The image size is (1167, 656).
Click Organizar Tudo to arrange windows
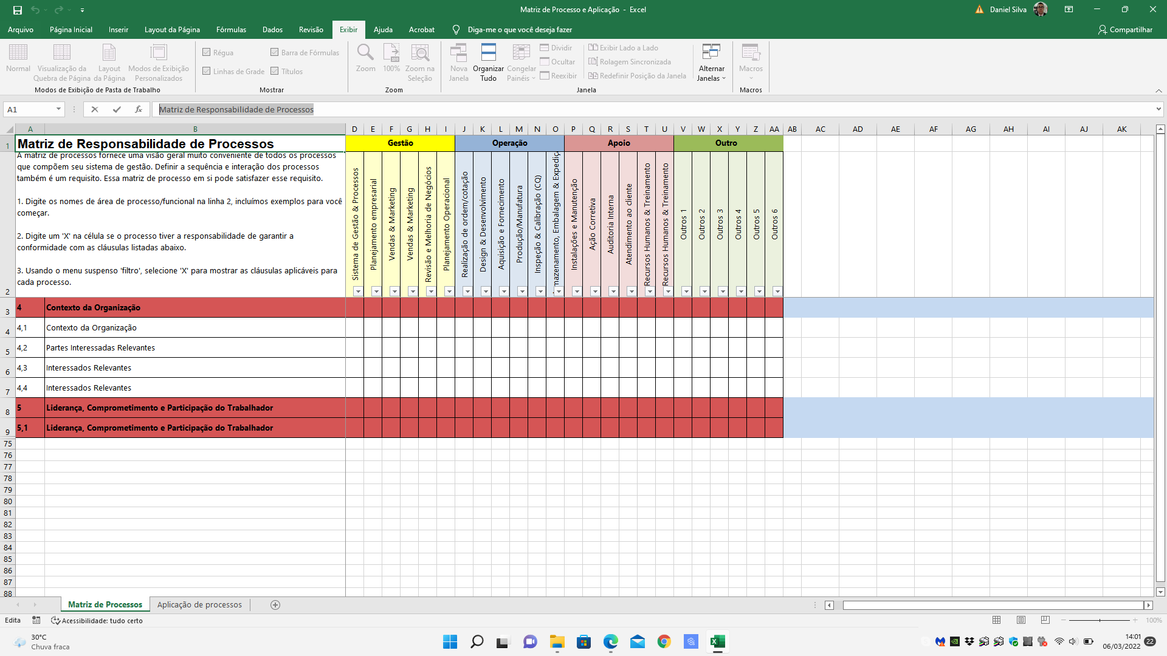pos(488,61)
